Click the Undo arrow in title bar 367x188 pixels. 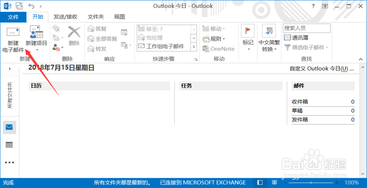31,6
